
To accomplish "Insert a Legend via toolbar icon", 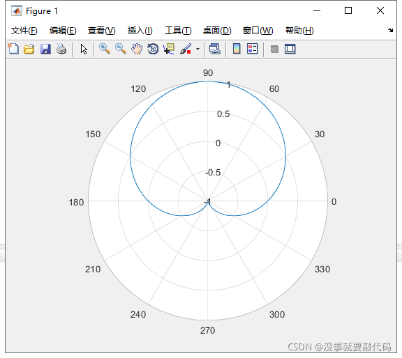I will (252, 49).
